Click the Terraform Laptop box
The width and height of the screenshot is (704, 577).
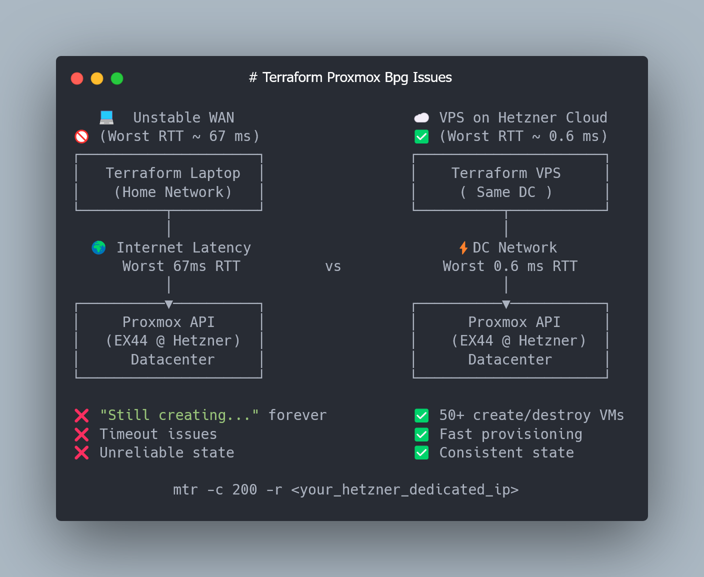169,182
